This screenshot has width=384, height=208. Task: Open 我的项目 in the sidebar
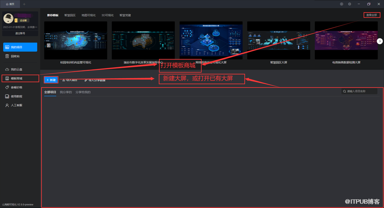(20, 47)
